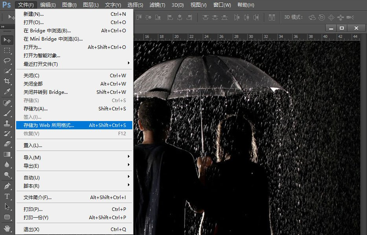The image size is (367, 235).
Task: Select the Crop tool
Action: click(x=7, y=81)
